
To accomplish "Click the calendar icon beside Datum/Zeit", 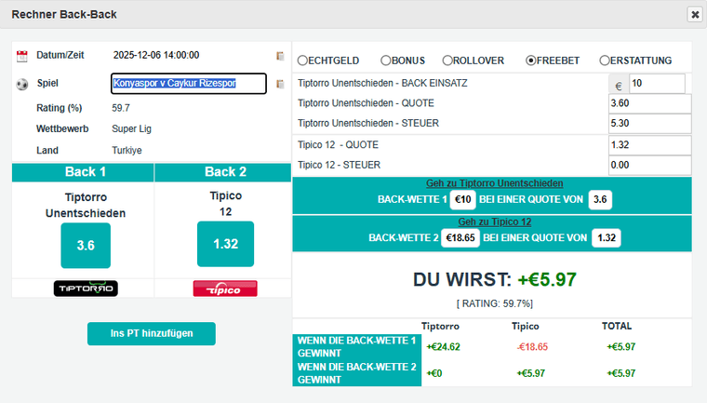I will pyautogui.click(x=22, y=56).
